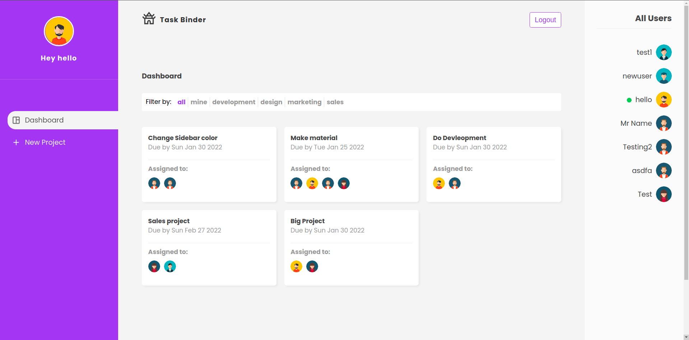Switch filter to mine
Image resolution: width=689 pixels, height=340 pixels.
(x=199, y=102)
